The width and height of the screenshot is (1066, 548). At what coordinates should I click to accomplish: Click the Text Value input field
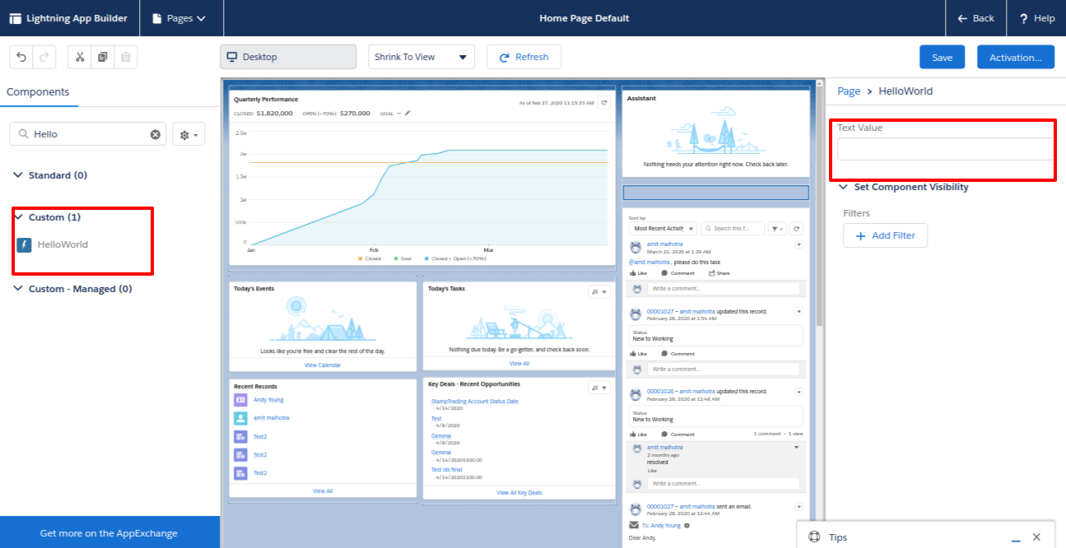coord(944,149)
